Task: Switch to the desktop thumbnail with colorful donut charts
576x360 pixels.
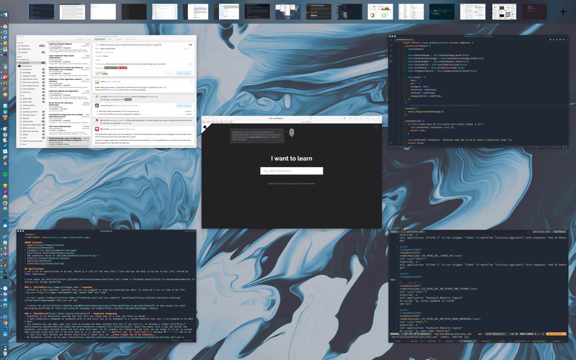Action: click(380, 12)
